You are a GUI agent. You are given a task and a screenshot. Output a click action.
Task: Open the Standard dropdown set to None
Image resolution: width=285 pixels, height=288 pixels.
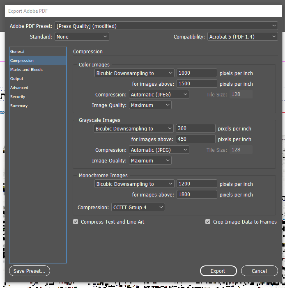coord(82,37)
